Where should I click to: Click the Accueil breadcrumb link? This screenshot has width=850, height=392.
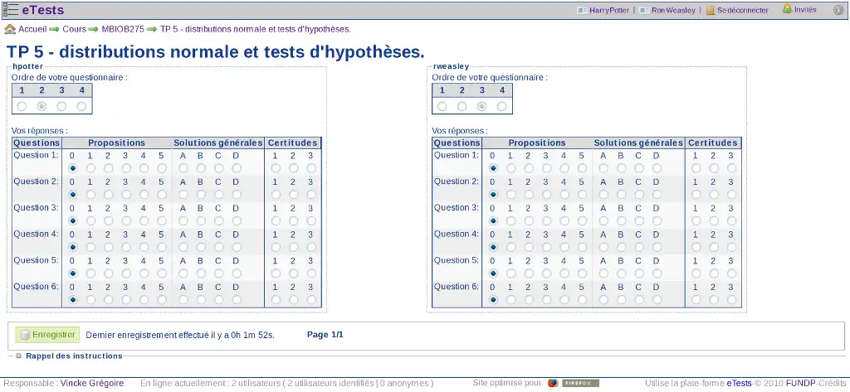pos(32,29)
